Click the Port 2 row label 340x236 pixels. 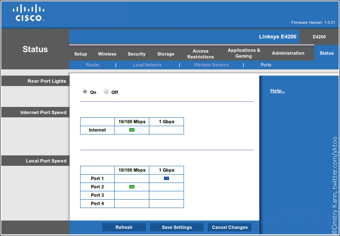pyautogui.click(x=97, y=187)
